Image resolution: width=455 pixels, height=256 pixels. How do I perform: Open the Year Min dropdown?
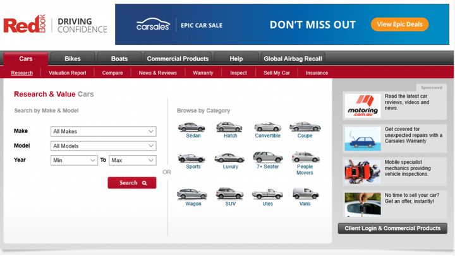tap(74, 160)
